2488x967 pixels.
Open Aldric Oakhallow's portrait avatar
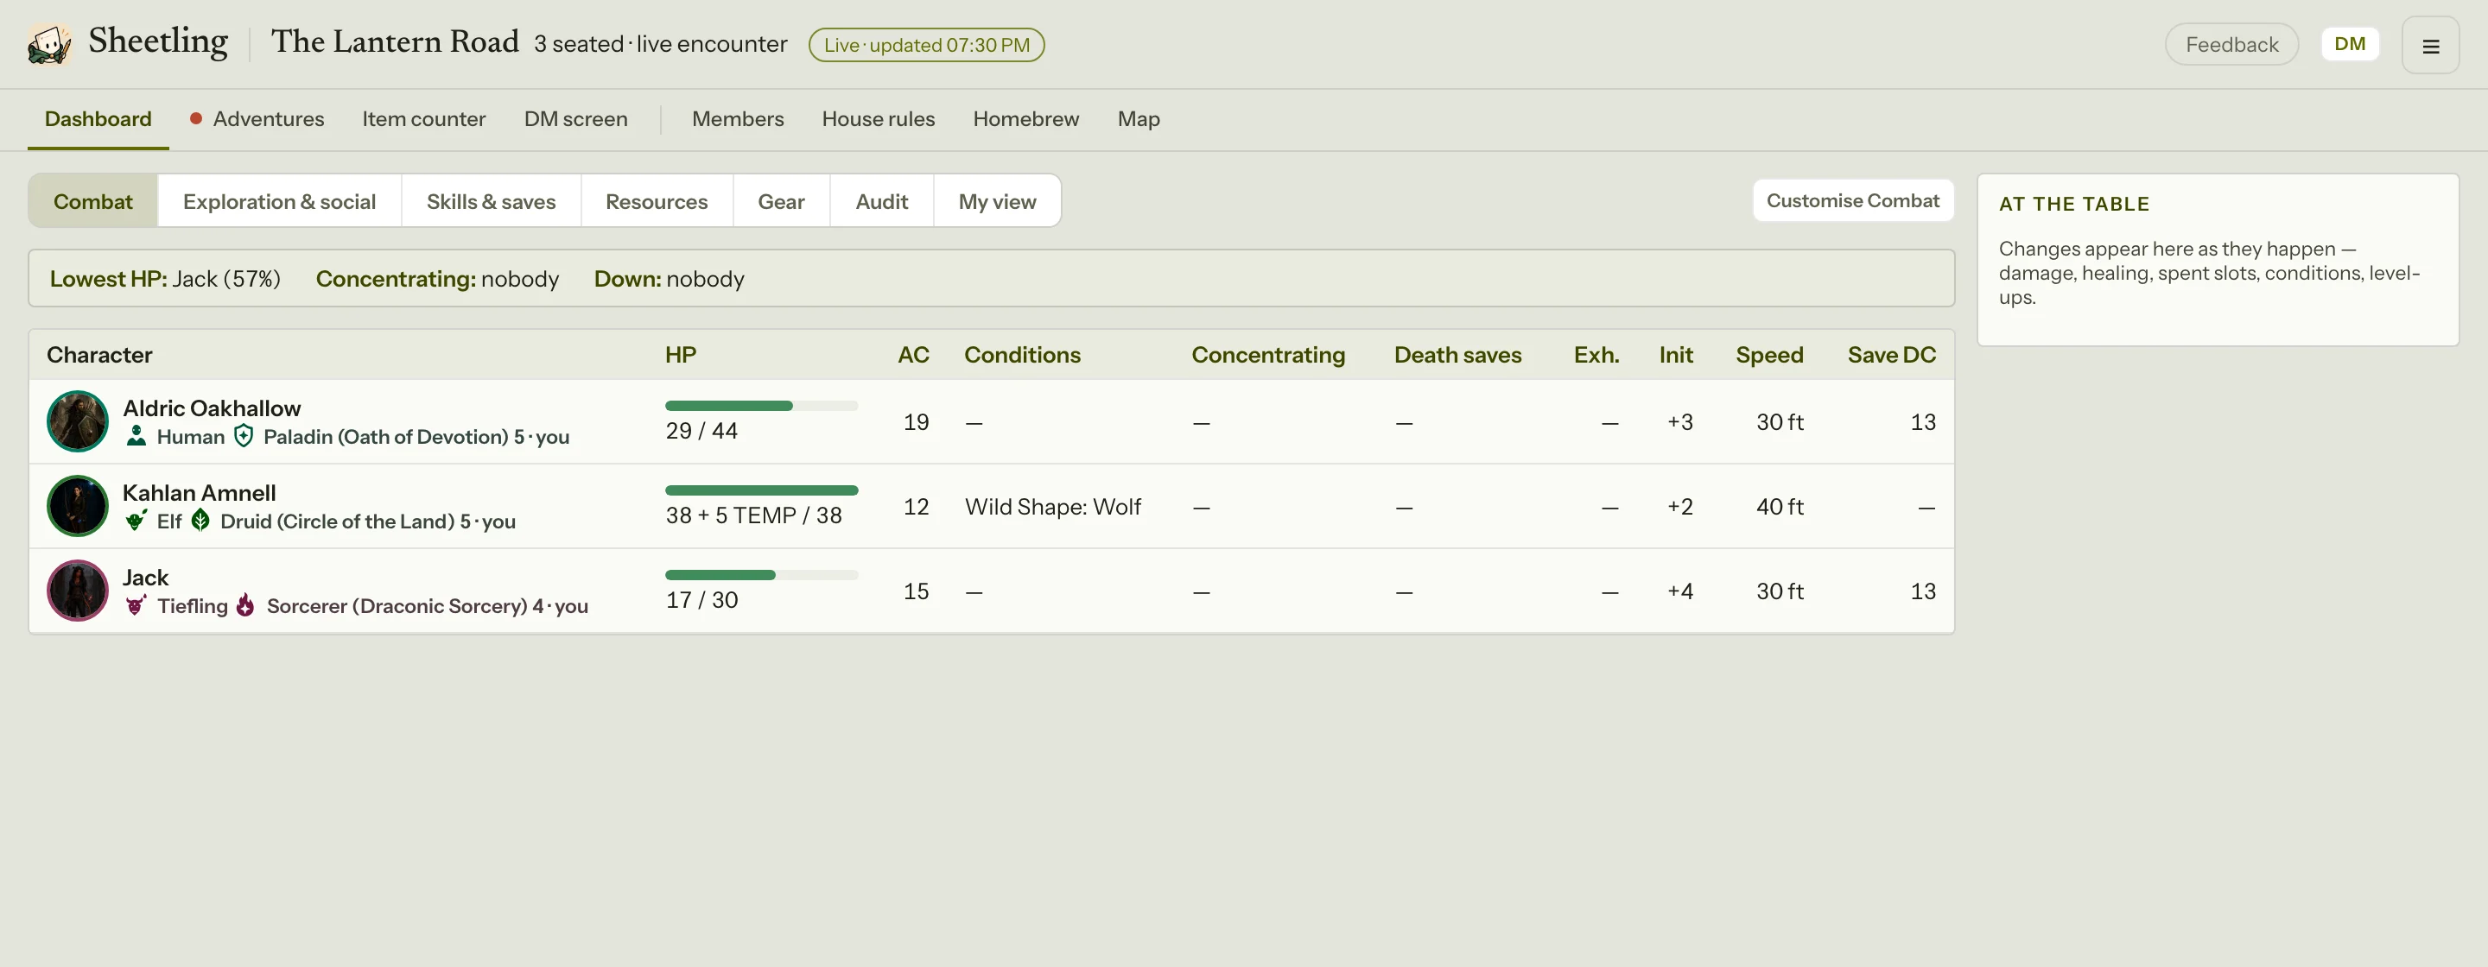[x=77, y=420]
